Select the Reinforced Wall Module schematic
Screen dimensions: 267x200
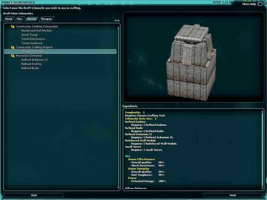pyautogui.click(x=36, y=31)
